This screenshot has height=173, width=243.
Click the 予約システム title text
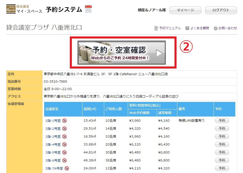click(64, 9)
